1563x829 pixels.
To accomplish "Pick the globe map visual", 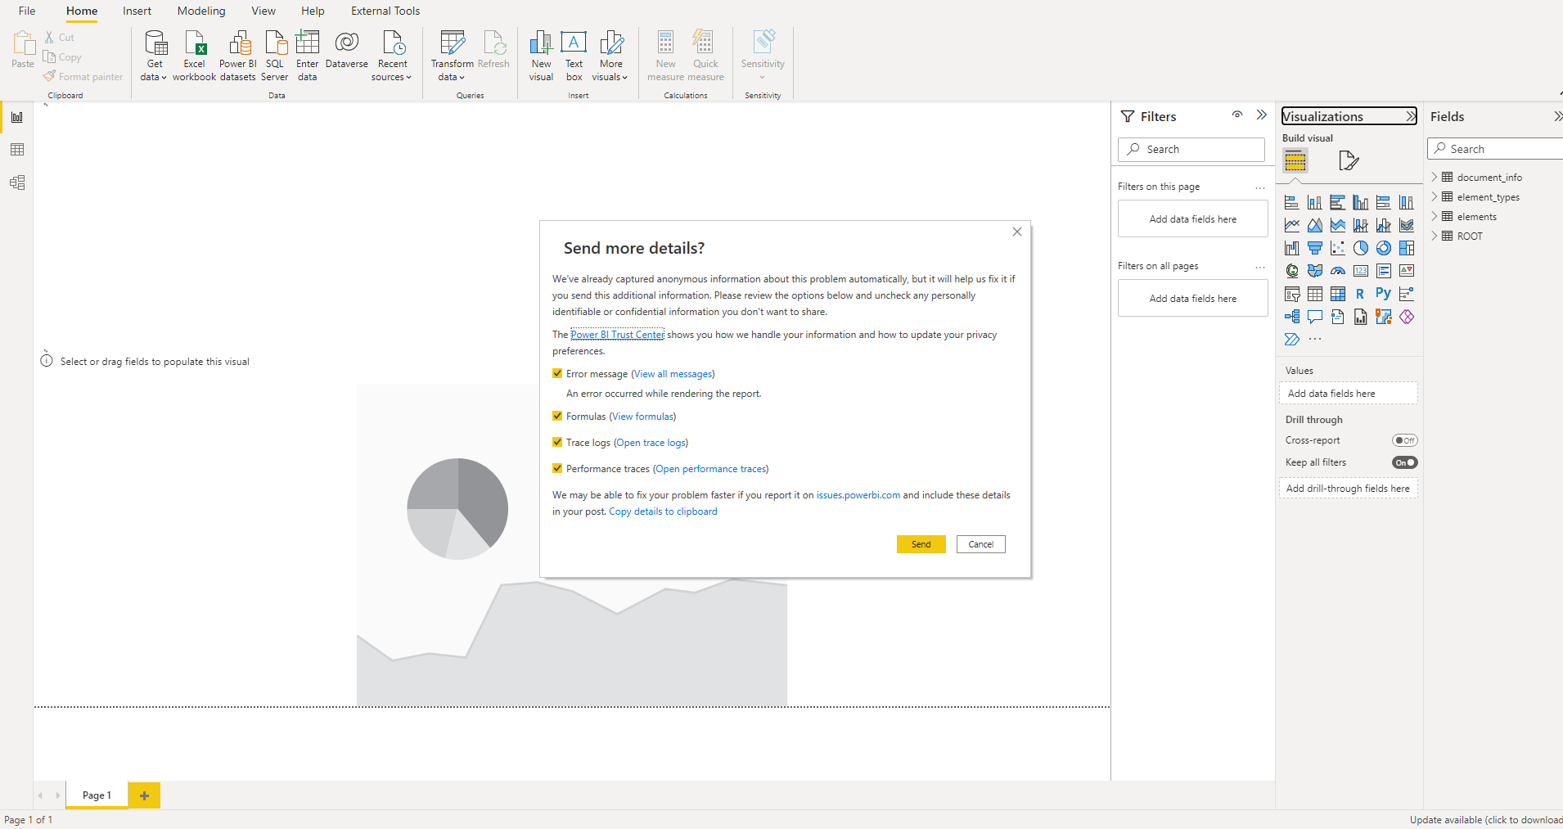I will [x=1292, y=271].
